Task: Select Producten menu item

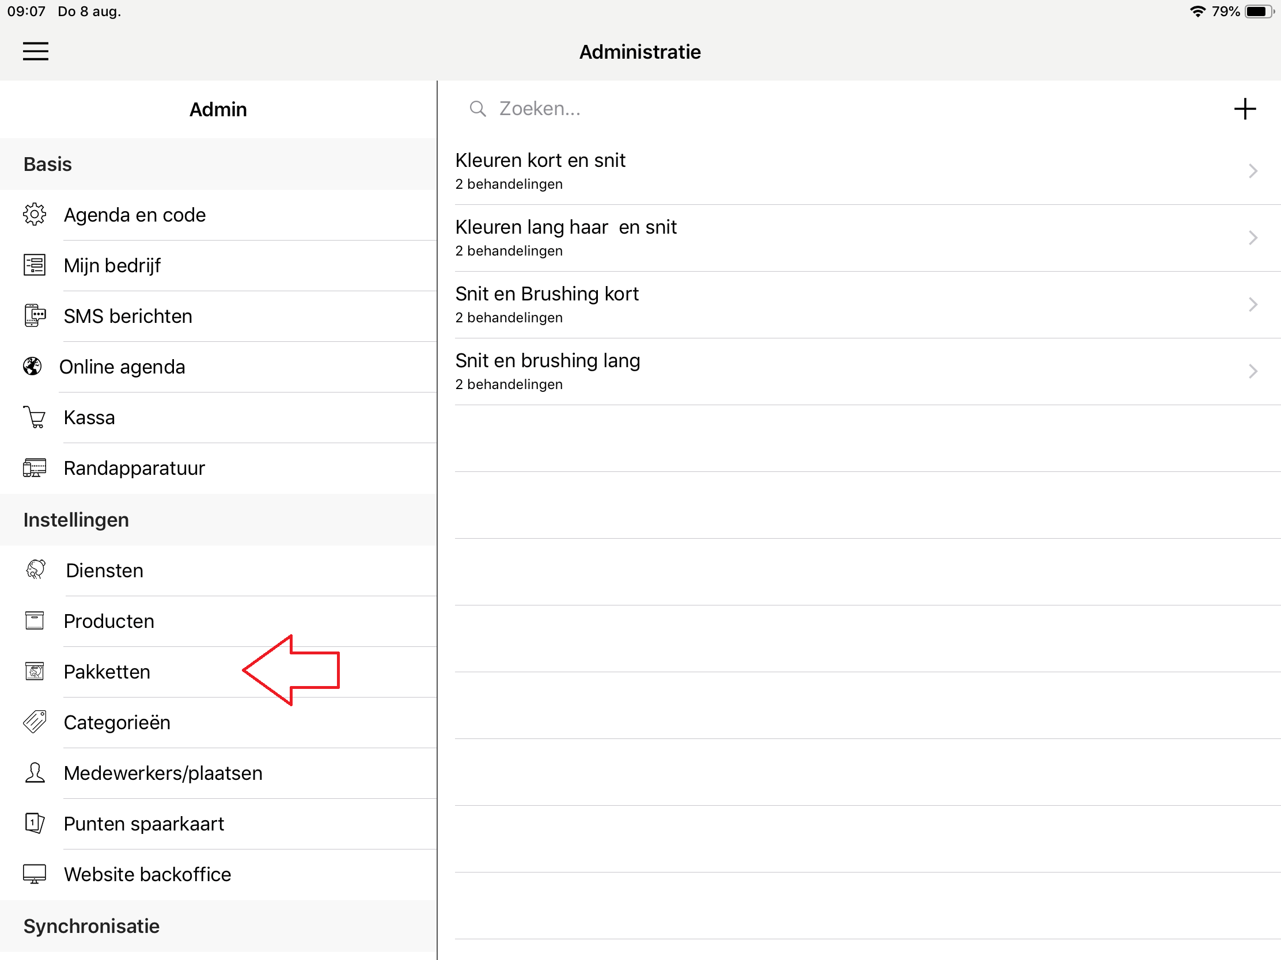Action: 109,621
